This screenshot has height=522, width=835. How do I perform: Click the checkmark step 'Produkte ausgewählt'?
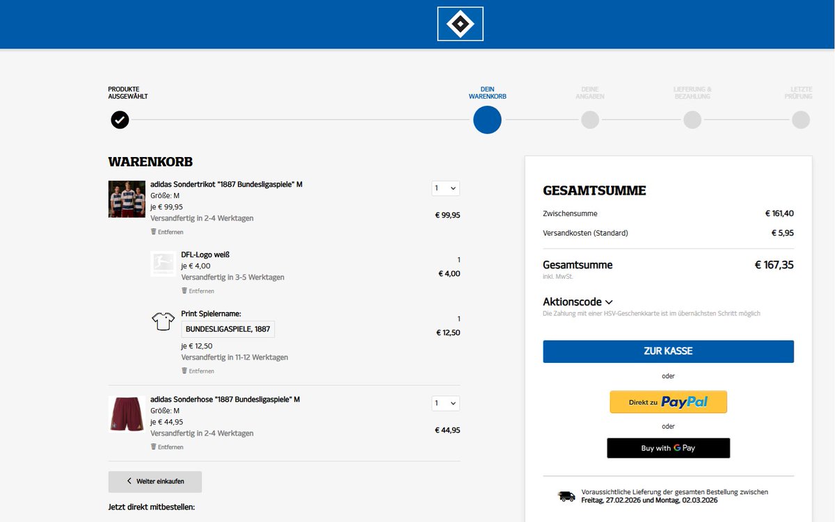tap(120, 120)
